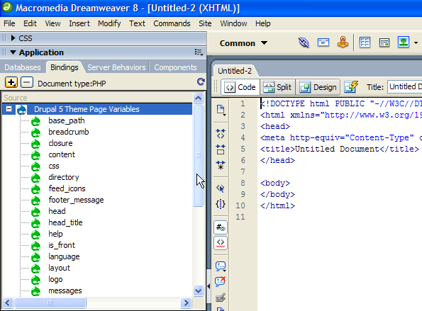Switch to Split view

coord(277,87)
